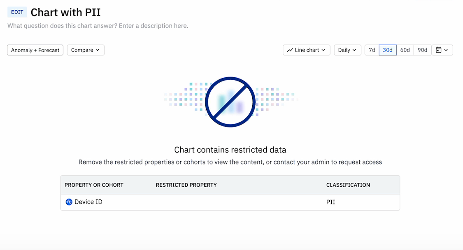Click the chart description placeholder text
This screenshot has height=250, width=463.
click(x=98, y=25)
